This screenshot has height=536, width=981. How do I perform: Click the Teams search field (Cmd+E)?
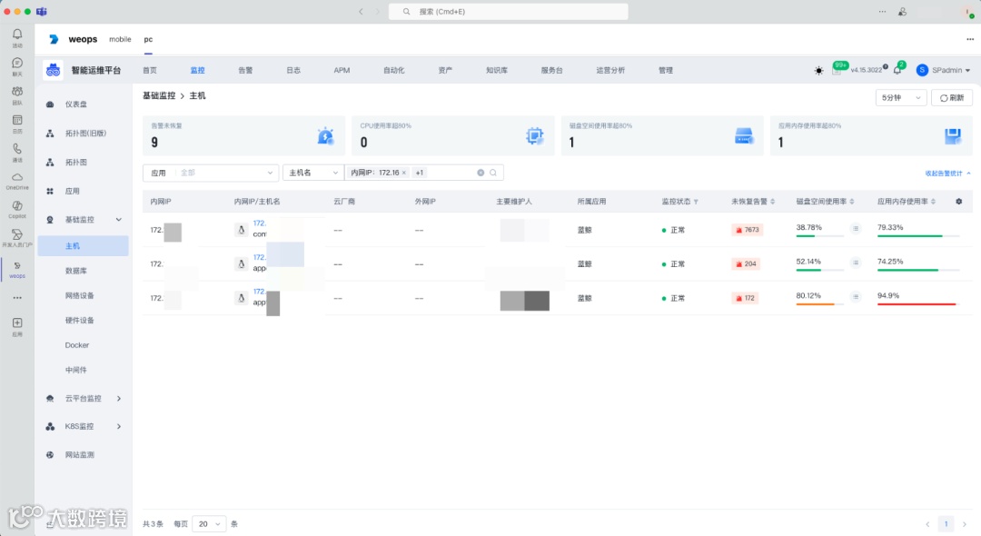click(508, 11)
